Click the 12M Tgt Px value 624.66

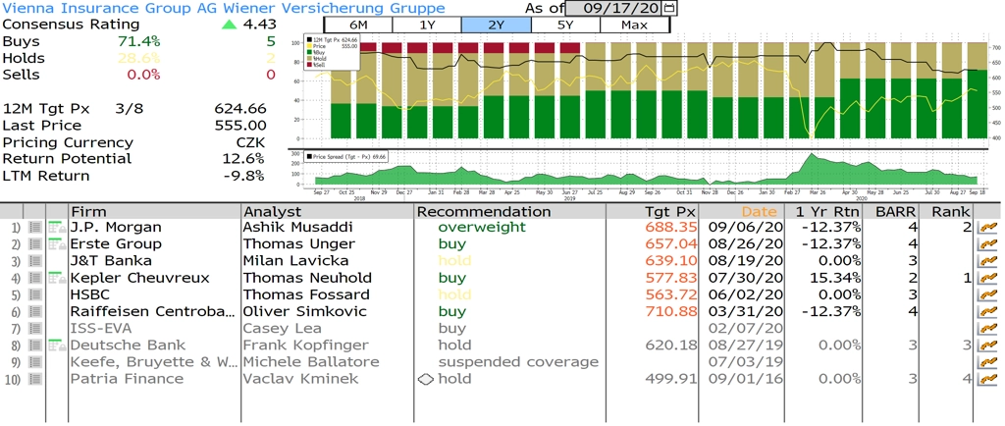pyautogui.click(x=241, y=109)
